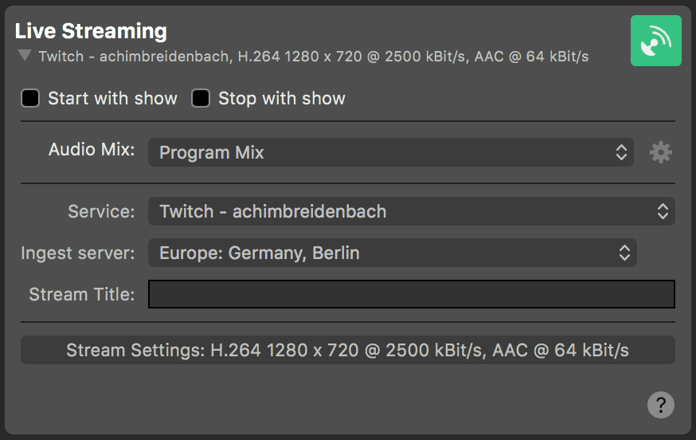This screenshot has height=440, width=696.
Task: Click the Stop with show label text
Action: pos(282,98)
